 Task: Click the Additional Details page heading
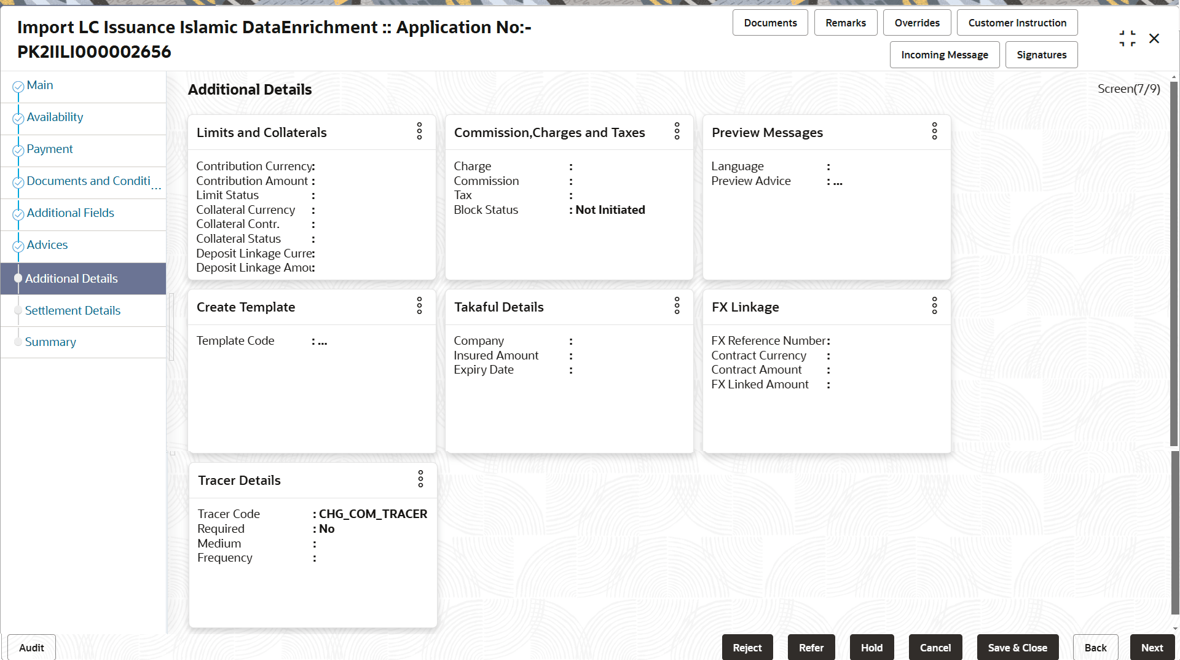click(x=250, y=90)
